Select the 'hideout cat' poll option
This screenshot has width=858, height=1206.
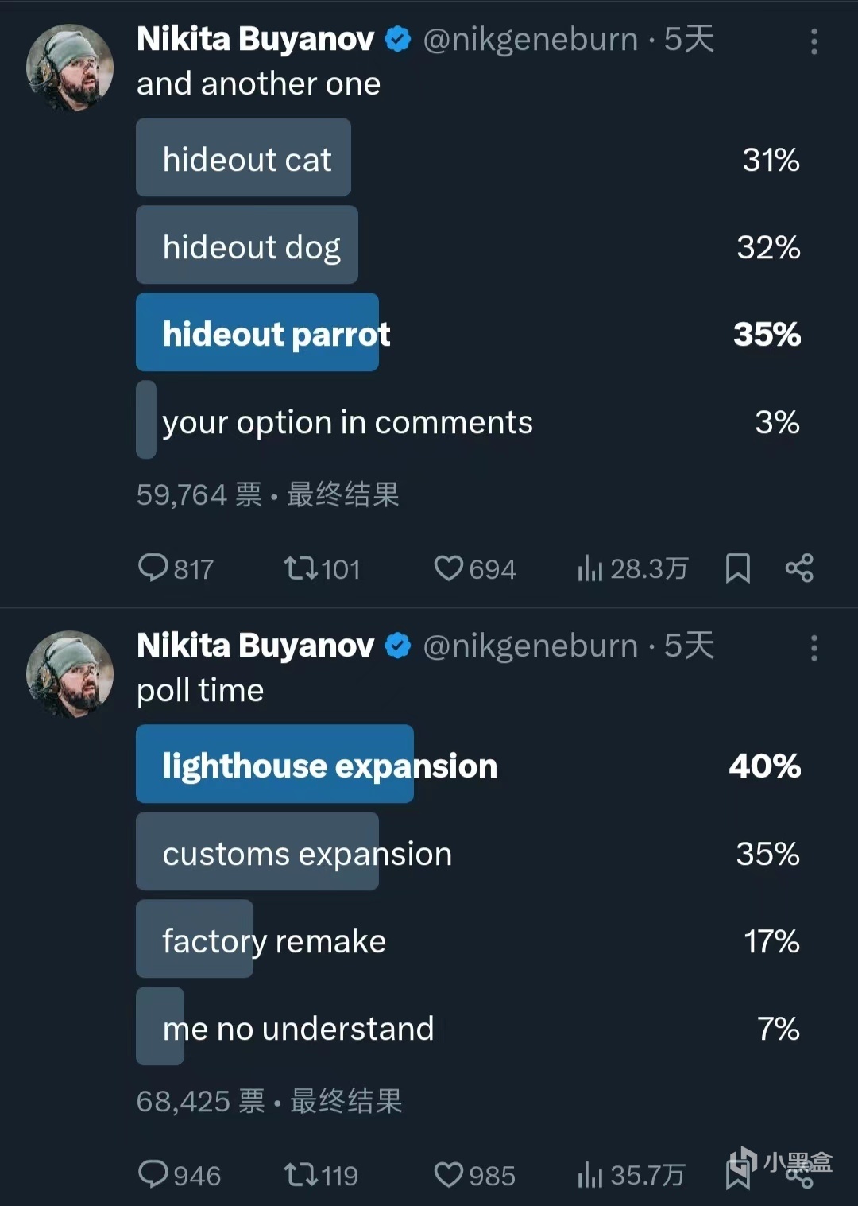469,157
